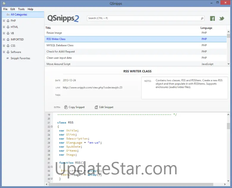Click the code horizontal scrollbar thumb
This screenshot has width=232, height=188.
click(131, 184)
